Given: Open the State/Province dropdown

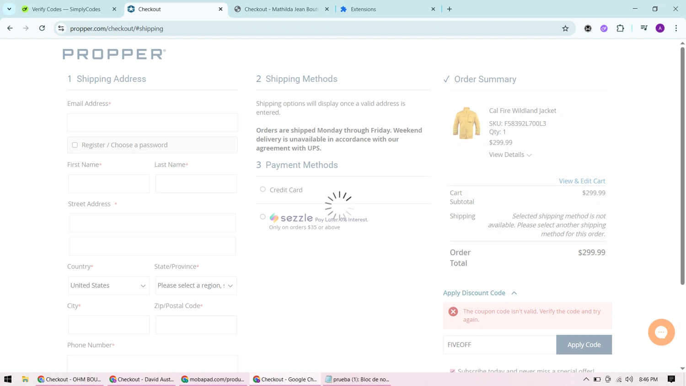Looking at the screenshot, I should (196, 285).
